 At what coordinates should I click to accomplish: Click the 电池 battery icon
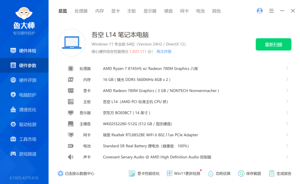pos(71,146)
